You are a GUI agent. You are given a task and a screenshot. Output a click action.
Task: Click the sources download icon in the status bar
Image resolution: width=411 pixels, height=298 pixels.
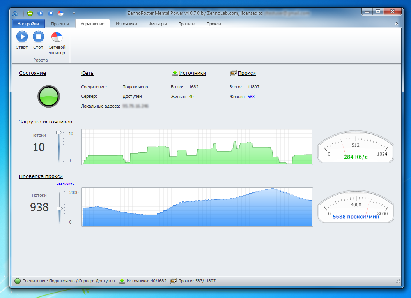coord(122,281)
